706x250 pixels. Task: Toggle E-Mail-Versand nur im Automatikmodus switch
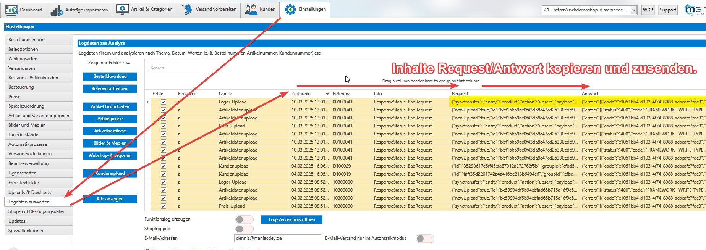425,239
